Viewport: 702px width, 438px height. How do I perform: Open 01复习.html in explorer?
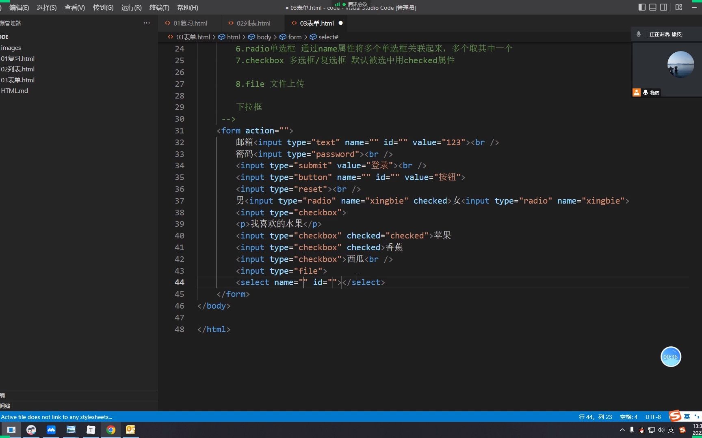(x=79, y=58)
